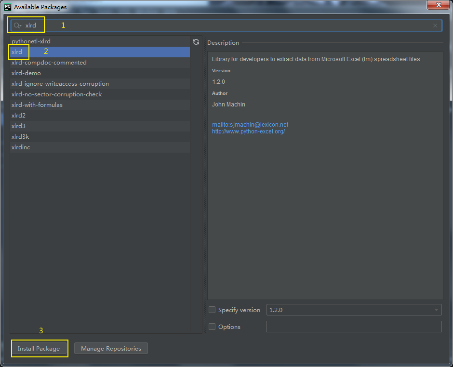Click the search magnifier icon

click(17, 25)
